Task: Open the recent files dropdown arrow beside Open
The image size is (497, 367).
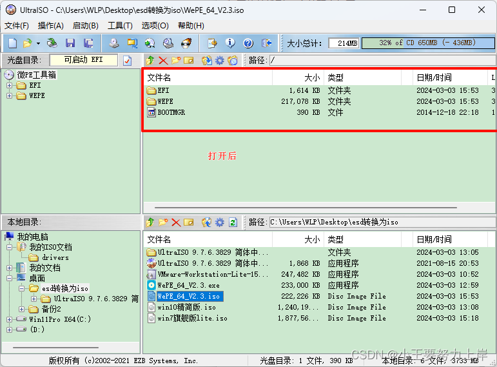Action: tap(38, 43)
